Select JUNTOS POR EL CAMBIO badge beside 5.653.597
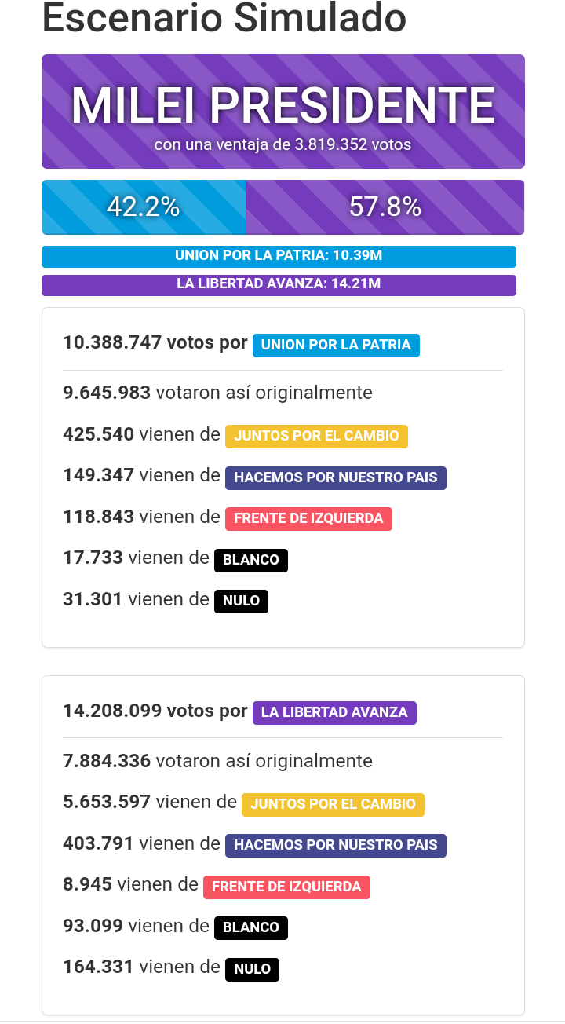 click(x=333, y=804)
